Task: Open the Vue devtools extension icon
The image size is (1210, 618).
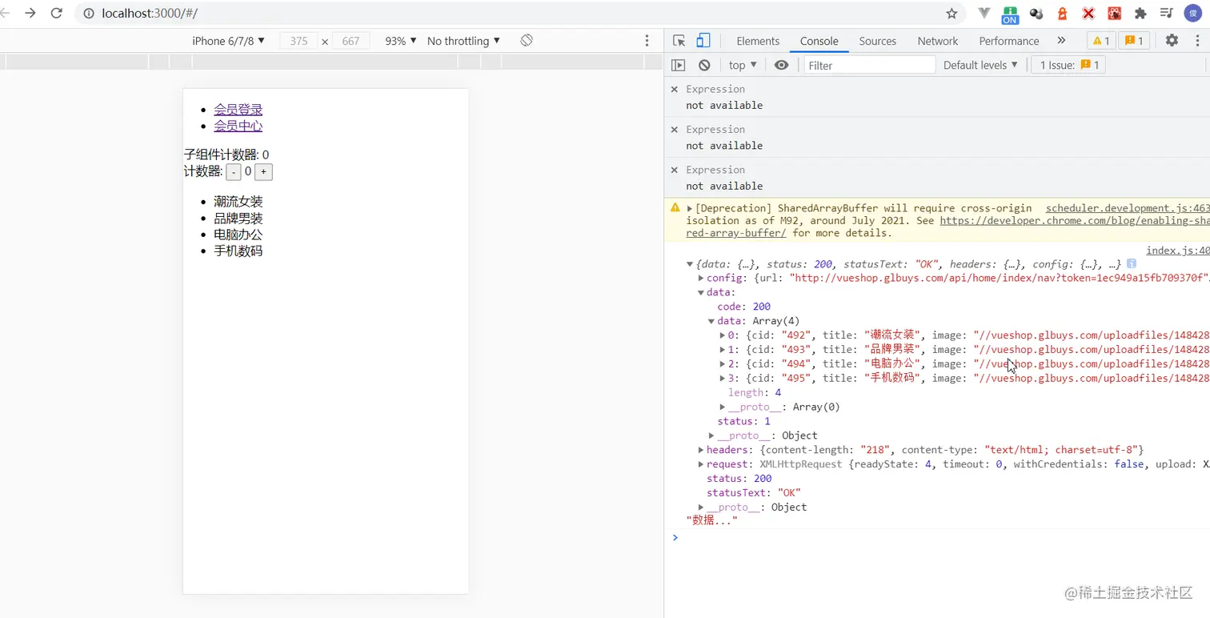Action: 984,13
